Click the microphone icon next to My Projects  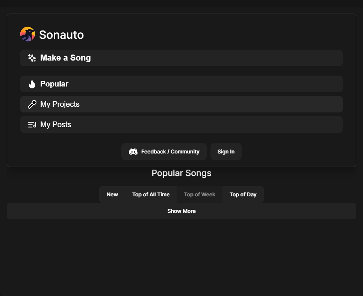pyautogui.click(x=32, y=104)
